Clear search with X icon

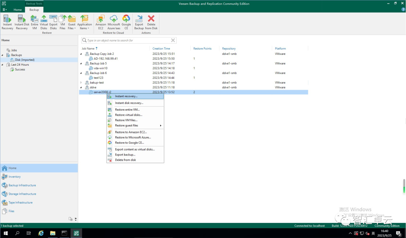173,40
